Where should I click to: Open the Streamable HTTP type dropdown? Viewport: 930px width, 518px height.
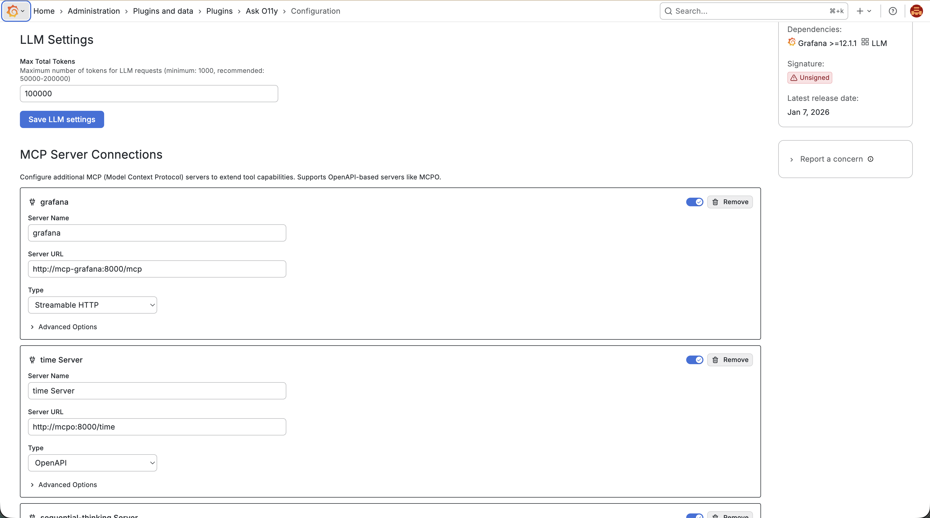[92, 305]
